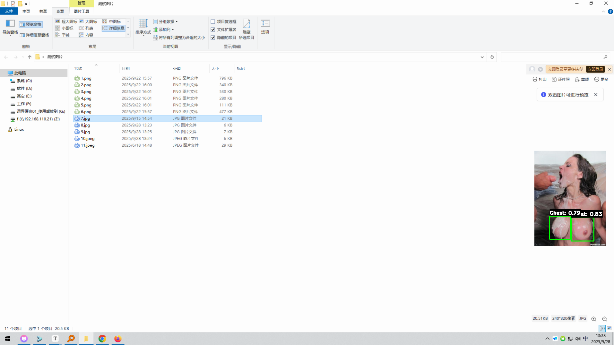Click the zoom in magnifier in preview pane
Image resolution: width=614 pixels, height=345 pixels.
point(593,319)
